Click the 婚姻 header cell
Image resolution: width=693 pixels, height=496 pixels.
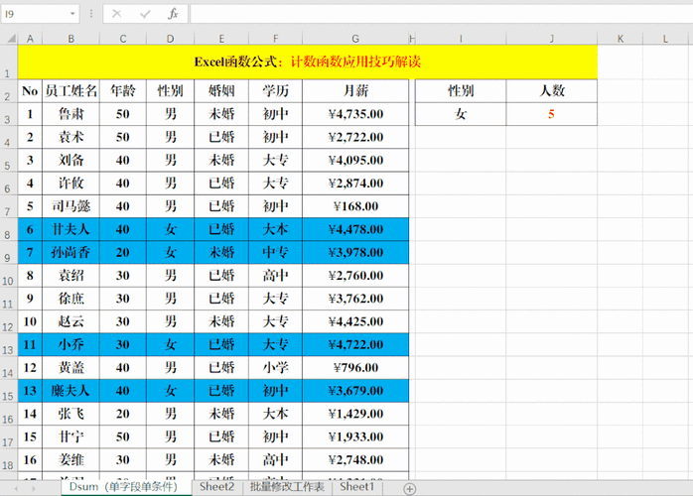(x=221, y=91)
